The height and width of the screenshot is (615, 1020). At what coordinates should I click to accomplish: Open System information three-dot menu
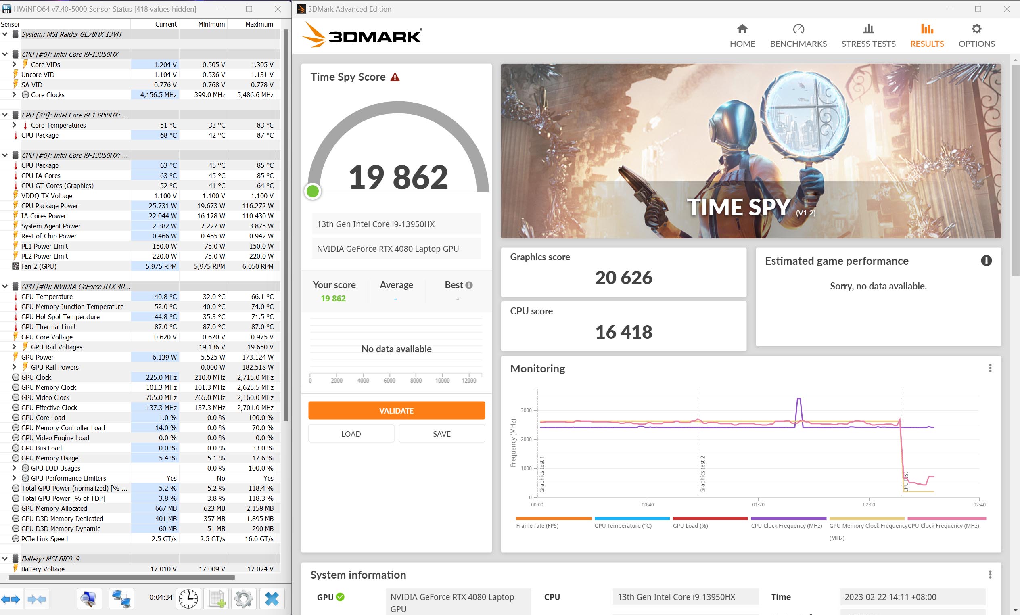990,574
